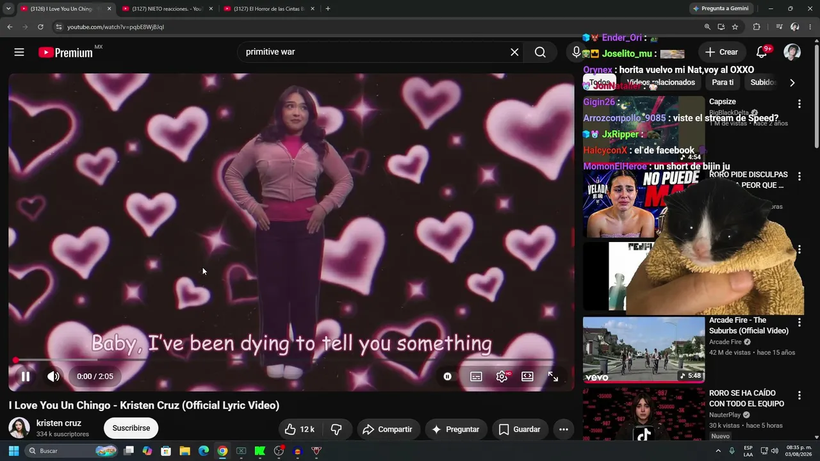
Task: Open the Chrome three-dot menu
Action: pos(810,27)
